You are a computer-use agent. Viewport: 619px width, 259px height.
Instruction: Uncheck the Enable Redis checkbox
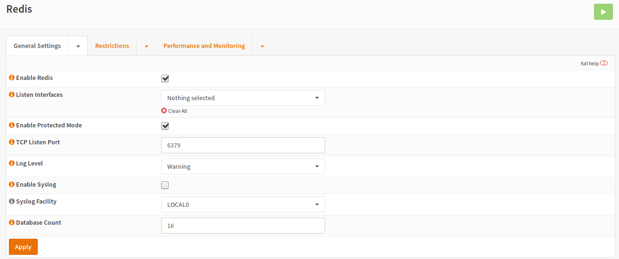[x=165, y=78]
